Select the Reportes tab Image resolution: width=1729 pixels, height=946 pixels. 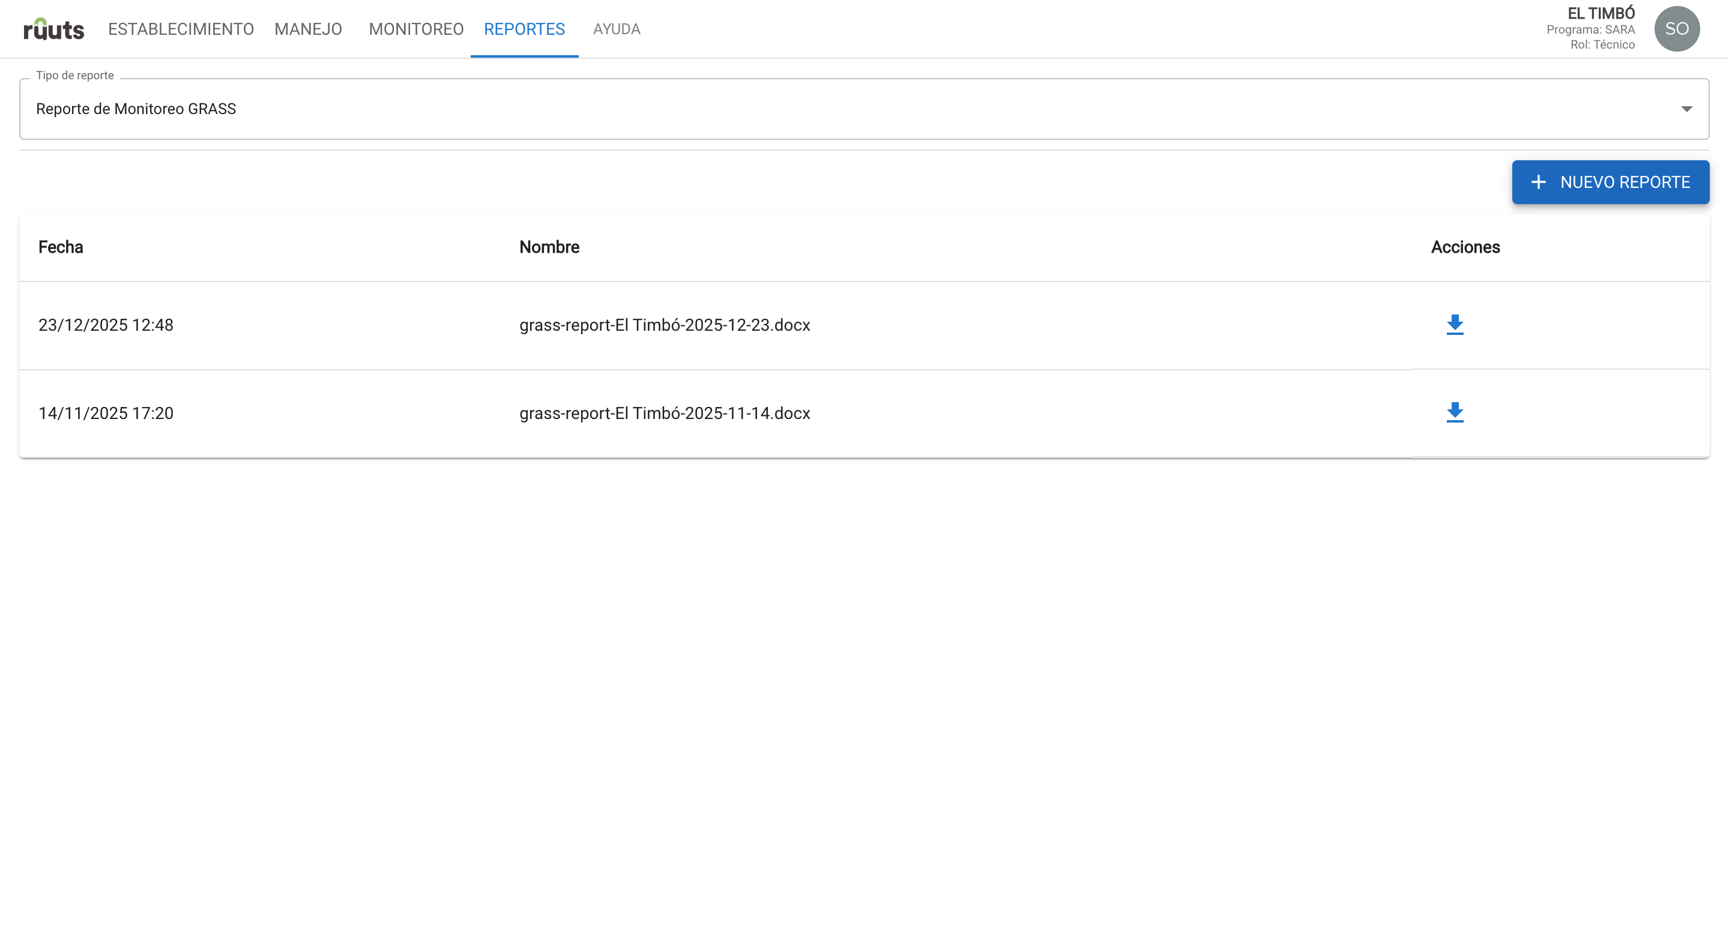[x=524, y=29]
